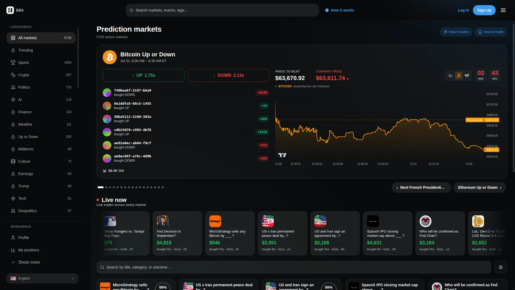Switch to candlestick chart icon
Image resolution: width=515 pixels, height=290 pixels.
[x=467, y=75]
